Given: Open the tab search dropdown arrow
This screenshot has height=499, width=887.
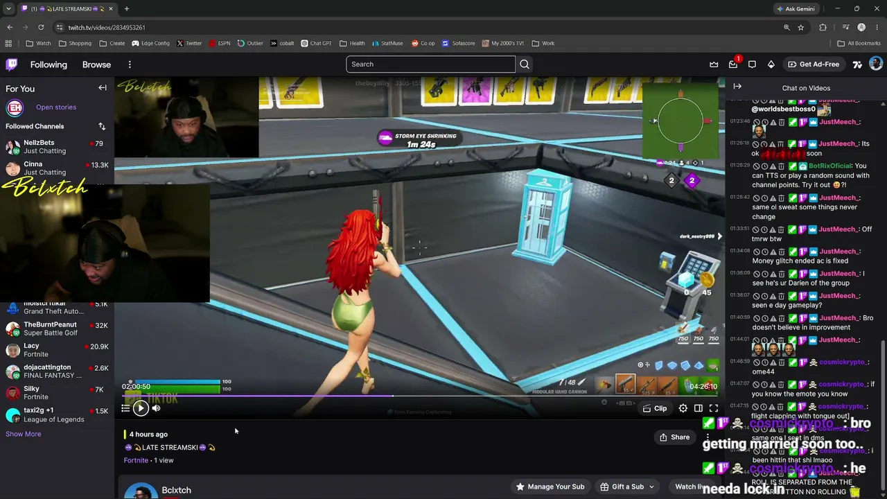Looking at the screenshot, I should click(x=9, y=9).
